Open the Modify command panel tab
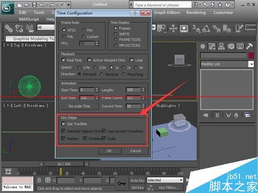 click(x=212, y=46)
